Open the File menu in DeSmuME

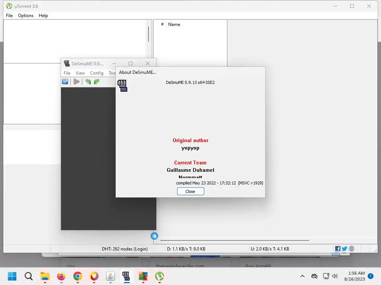tap(67, 73)
